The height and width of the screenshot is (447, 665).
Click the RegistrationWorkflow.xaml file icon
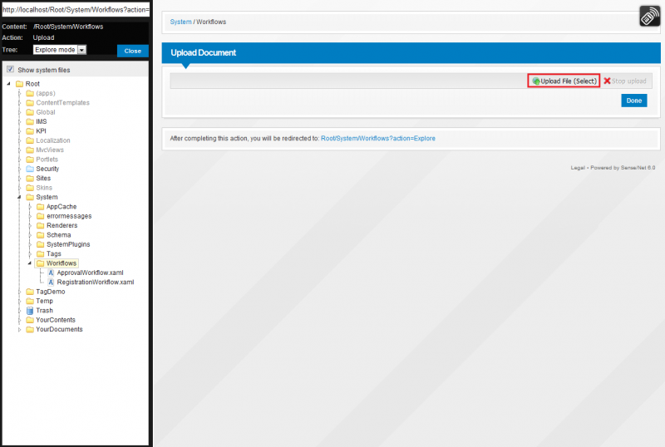pos(51,282)
